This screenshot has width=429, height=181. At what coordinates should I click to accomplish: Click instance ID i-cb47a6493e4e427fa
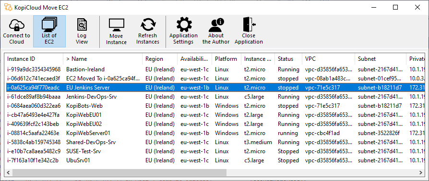[x=33, y=115]
